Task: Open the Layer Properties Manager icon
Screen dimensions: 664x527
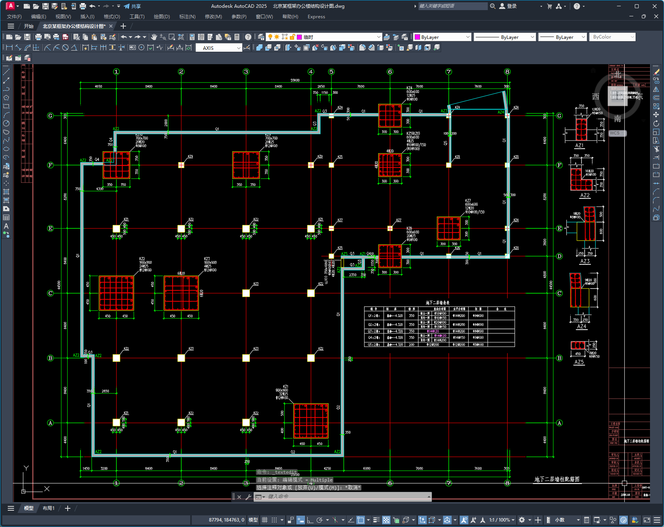Action: pyautogui.click(x=261, y=37)
